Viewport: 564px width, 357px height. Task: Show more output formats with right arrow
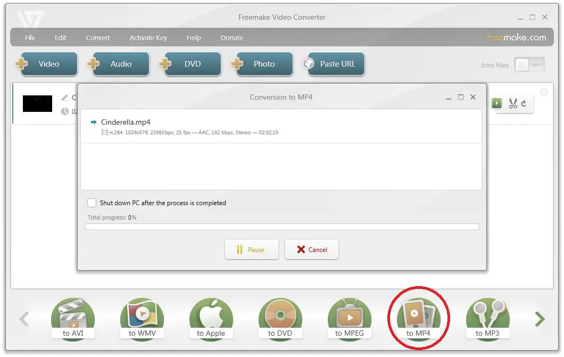coord(540,319)
